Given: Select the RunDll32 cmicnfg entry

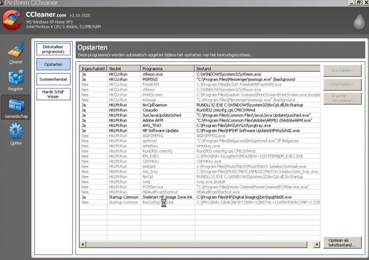Looking at the screenshot, I should [x=200, y=151].
